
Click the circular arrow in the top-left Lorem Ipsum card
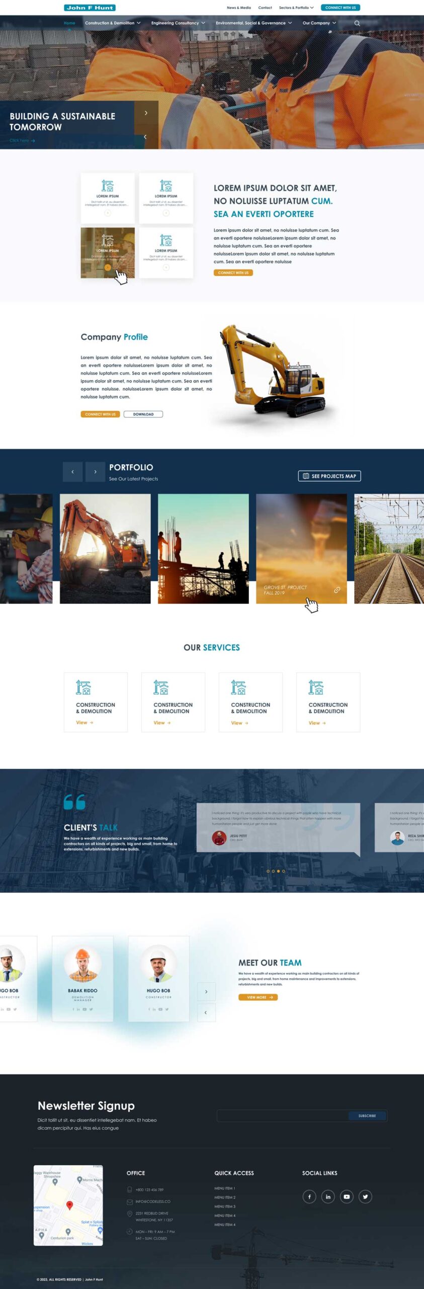point(108,213)
